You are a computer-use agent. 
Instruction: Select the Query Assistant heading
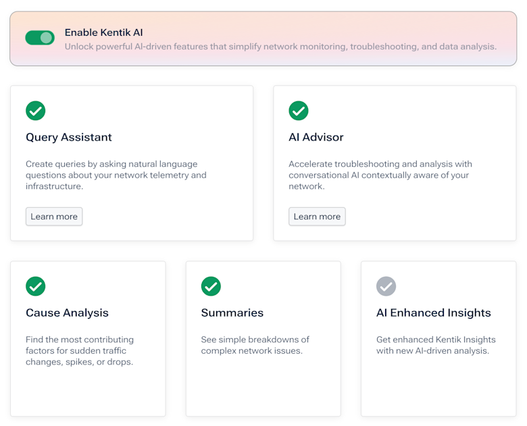point(69,138)
